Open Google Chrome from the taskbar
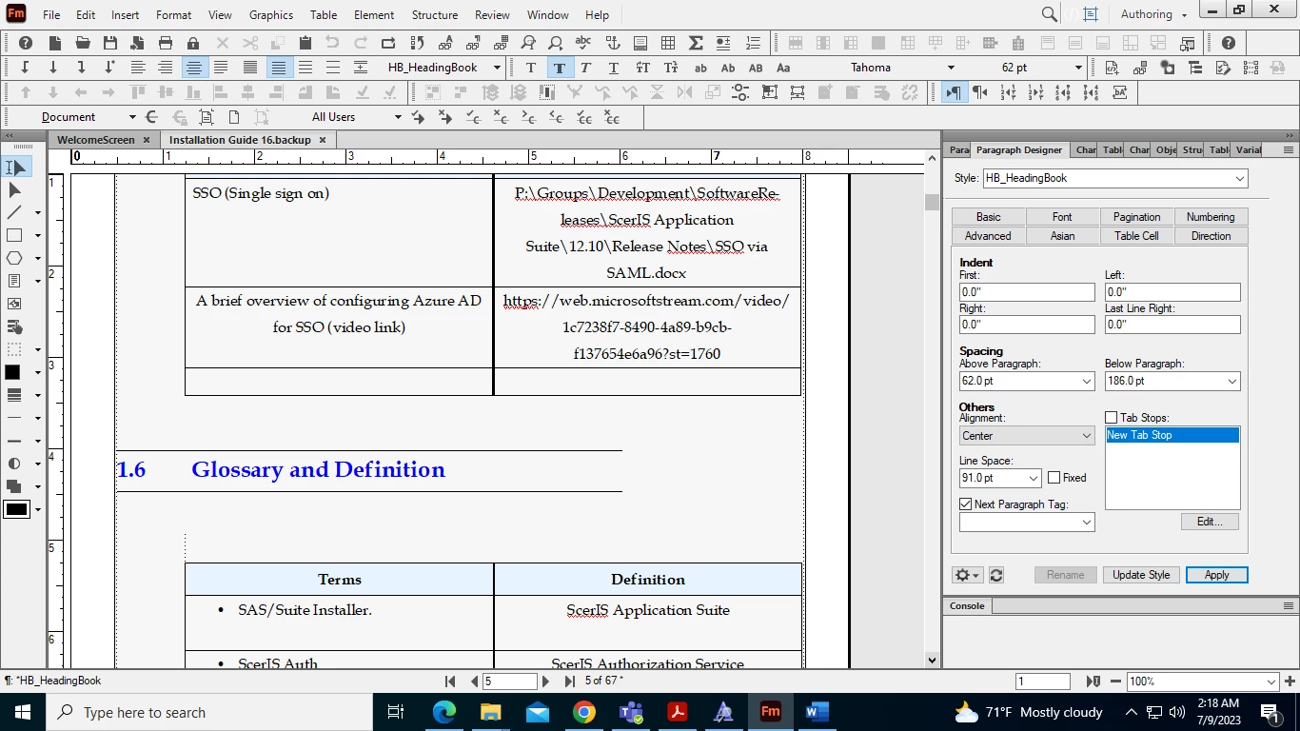 pos(584,712)
